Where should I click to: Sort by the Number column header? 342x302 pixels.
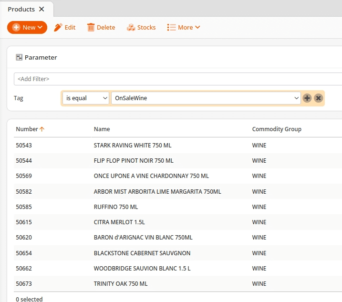27,129
